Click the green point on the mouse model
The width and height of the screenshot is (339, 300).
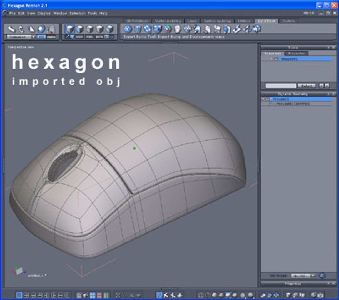[134, 148]
